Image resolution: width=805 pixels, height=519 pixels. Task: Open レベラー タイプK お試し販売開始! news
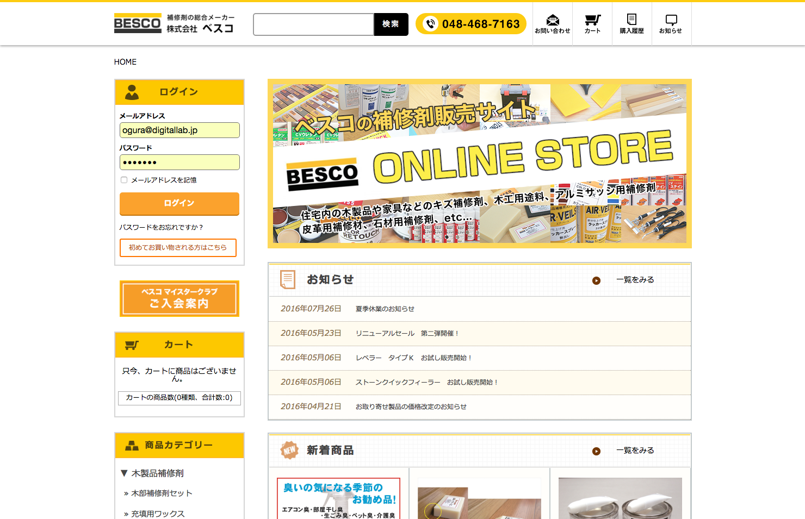point(413,358)
